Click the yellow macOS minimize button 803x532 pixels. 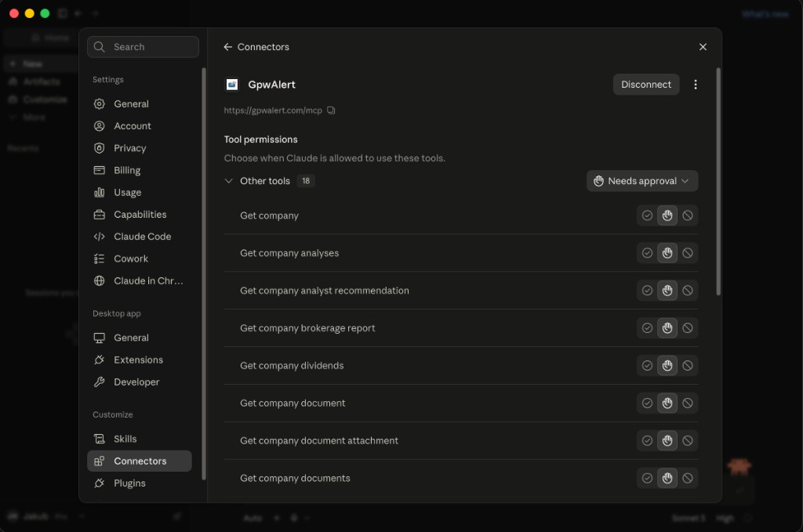(x=30, y=13)
